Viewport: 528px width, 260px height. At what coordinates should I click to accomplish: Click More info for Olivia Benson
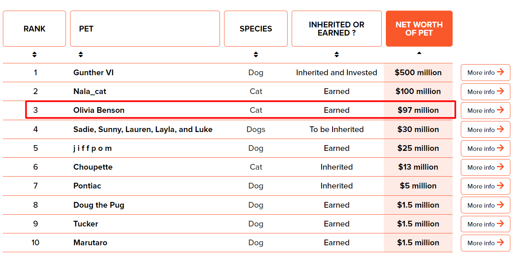(x=485, y=111)
